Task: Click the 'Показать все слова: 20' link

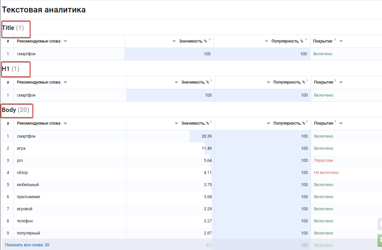Action: 27,245
